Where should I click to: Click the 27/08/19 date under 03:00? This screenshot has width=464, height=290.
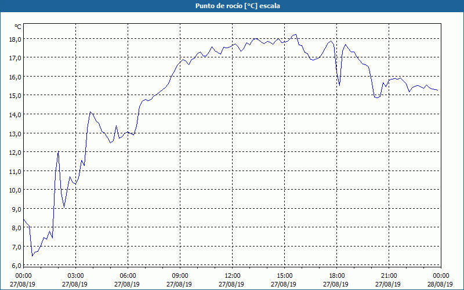75,284
